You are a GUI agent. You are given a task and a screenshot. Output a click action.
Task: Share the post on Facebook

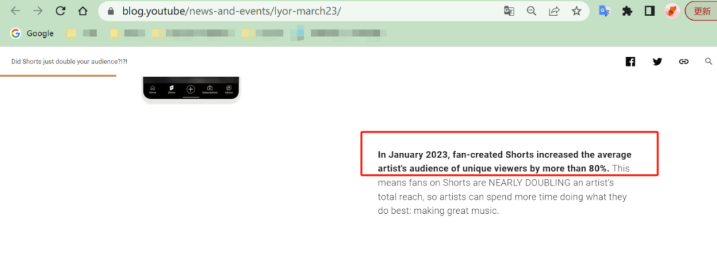click(x=630, y=62)
